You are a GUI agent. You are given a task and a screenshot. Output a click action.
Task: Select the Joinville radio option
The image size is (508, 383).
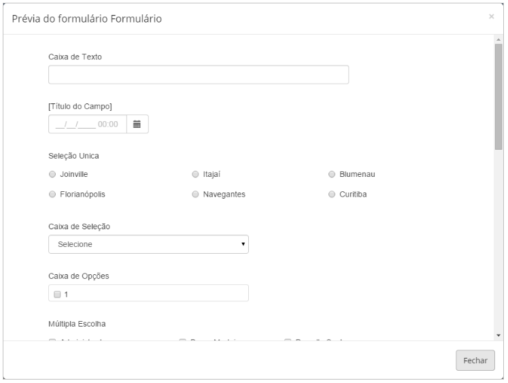52,174
